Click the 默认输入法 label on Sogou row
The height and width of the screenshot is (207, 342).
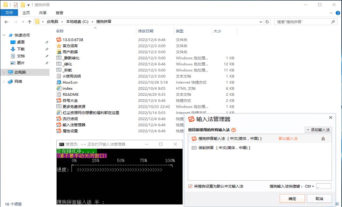(x=288, y=139)
